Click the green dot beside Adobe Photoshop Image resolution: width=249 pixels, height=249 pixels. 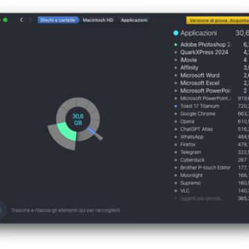pos(176,44)
